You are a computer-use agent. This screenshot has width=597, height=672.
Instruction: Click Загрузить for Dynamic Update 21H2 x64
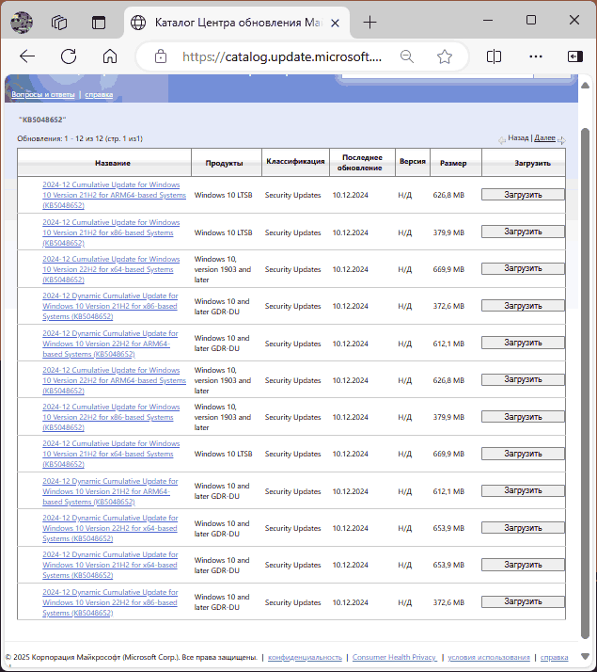pyautogui.click(x=523, y=565)
